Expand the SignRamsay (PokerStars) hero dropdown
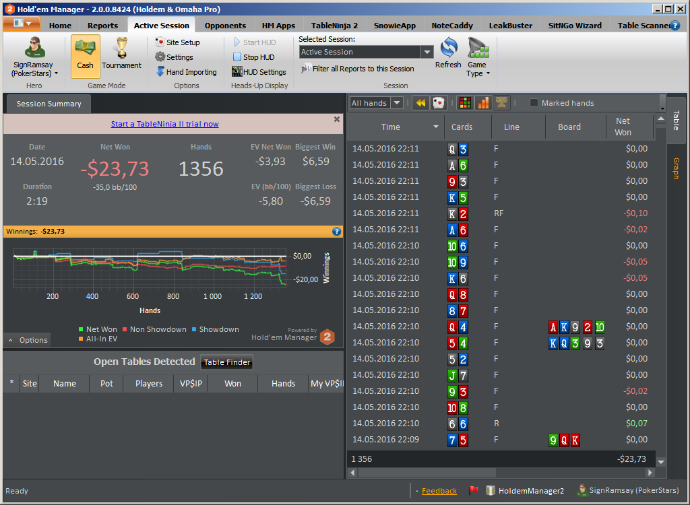690x505 pixels. click(x=34, y=69)
